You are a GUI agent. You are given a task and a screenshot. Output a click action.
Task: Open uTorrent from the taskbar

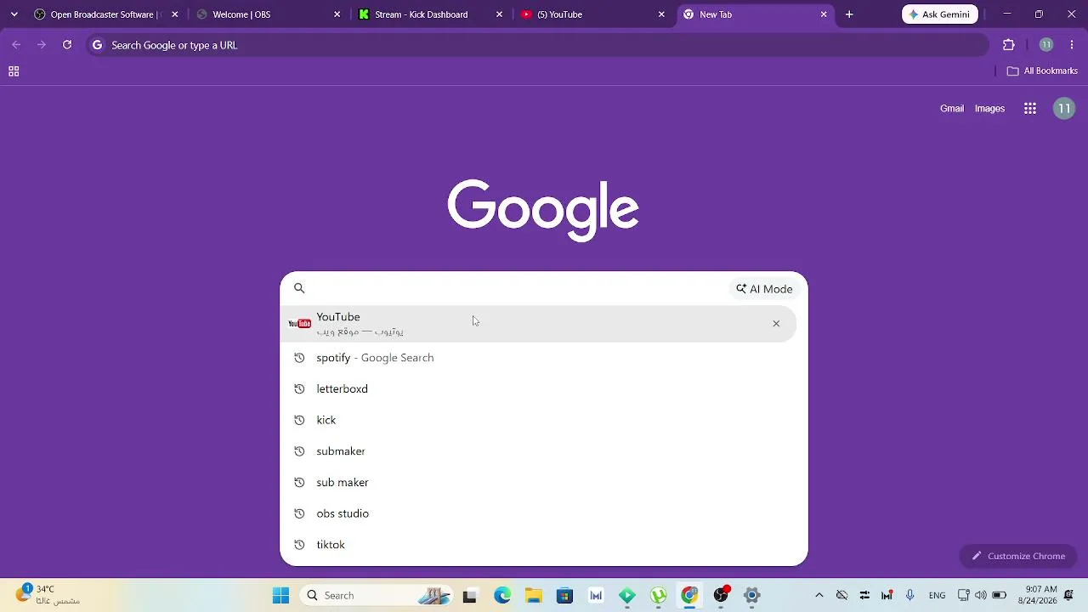click(659, 595)
